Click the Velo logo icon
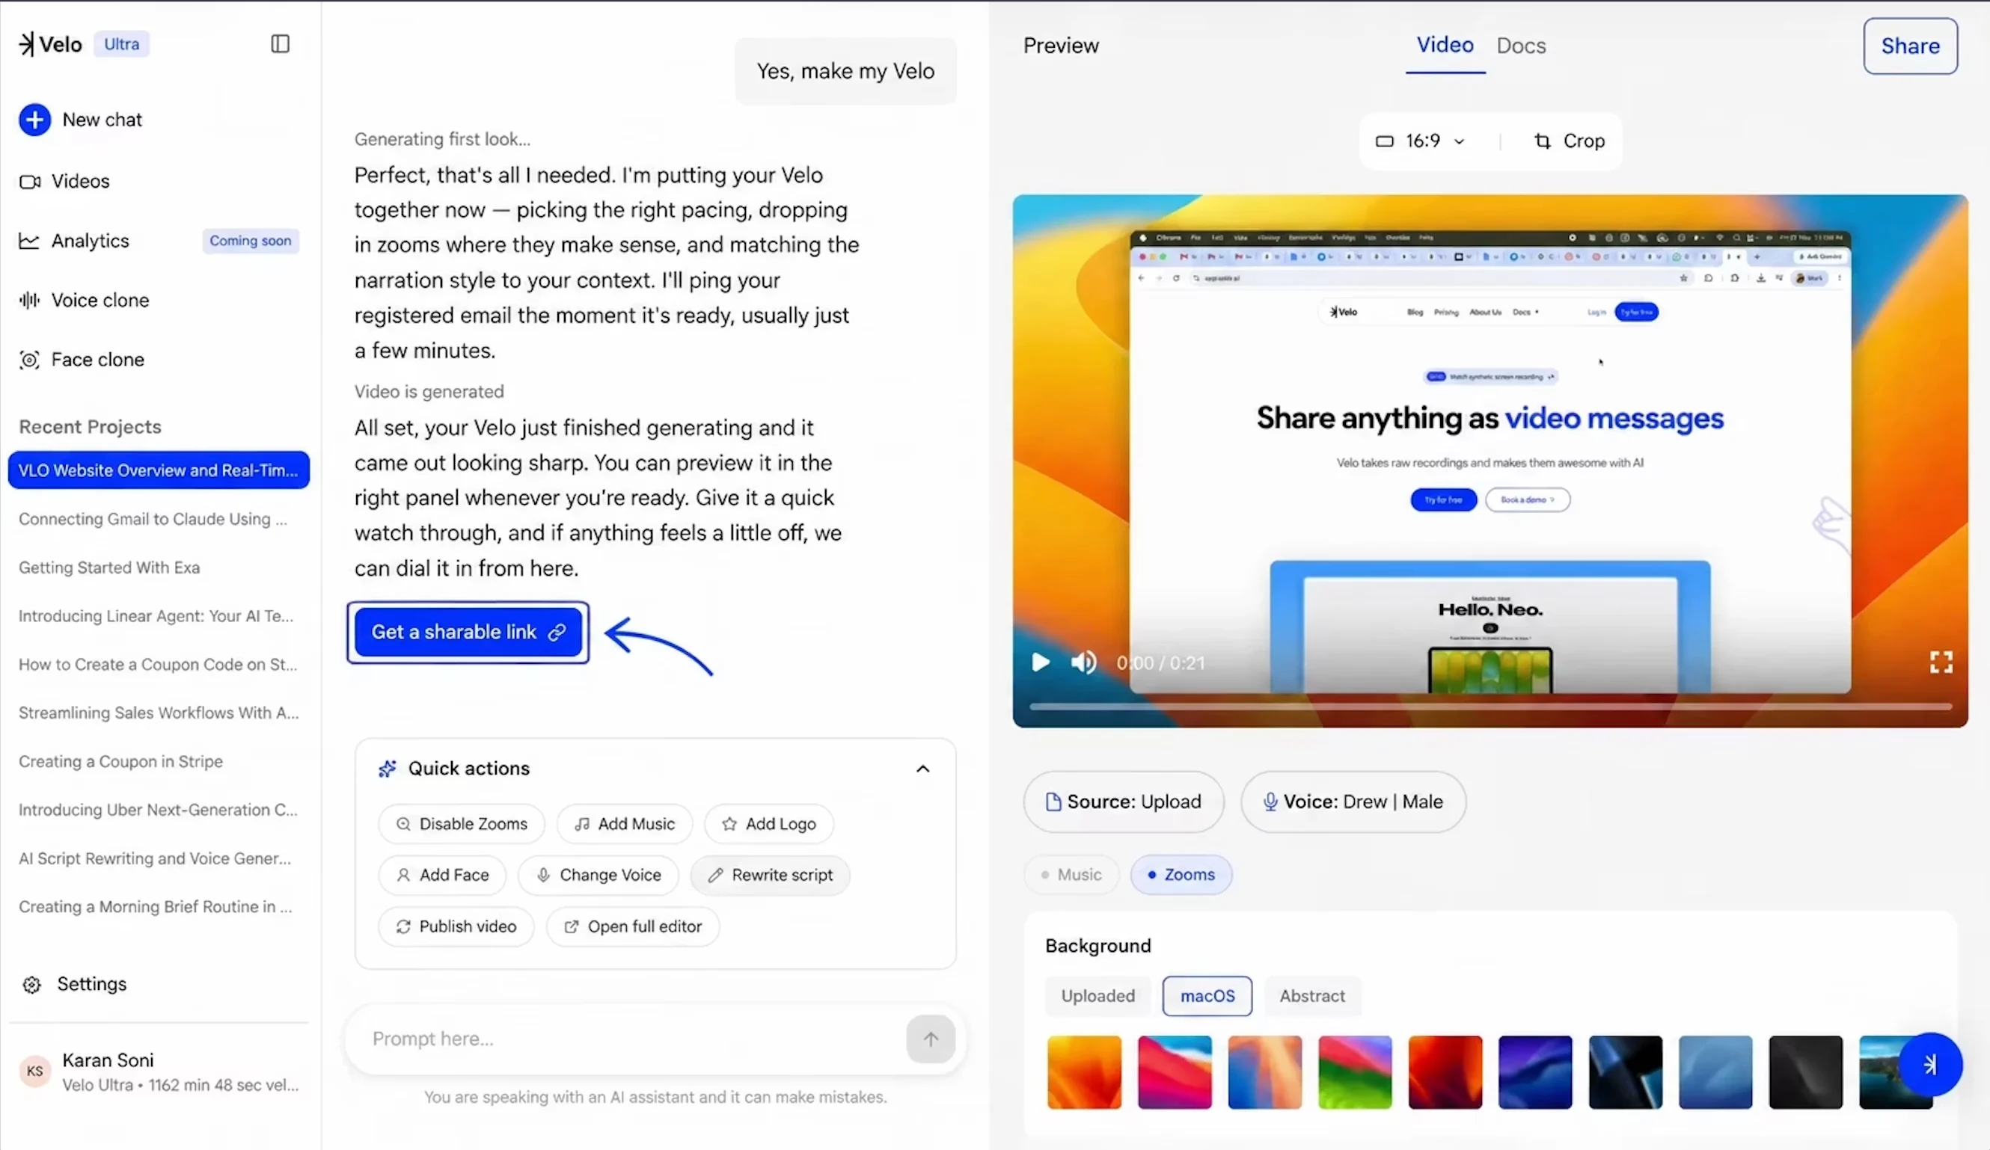The height and width of the screenshot is (1150, 1990). 27,44
